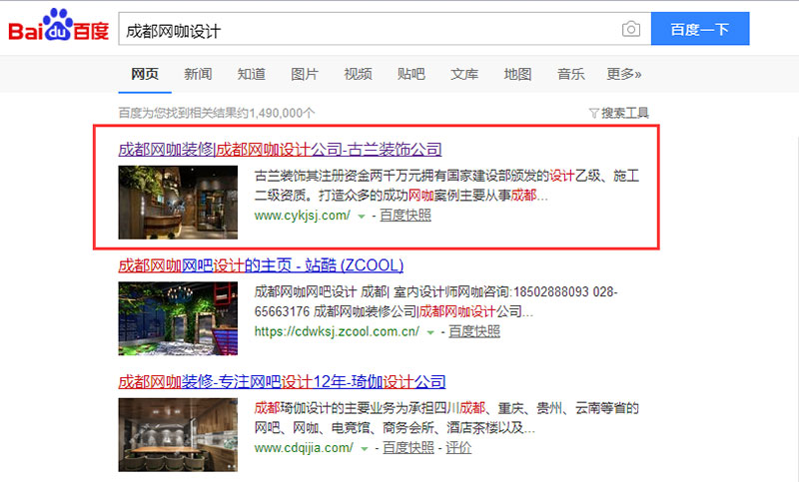The image size is (799, 482).
Task: Switch to the 地图 tab
Action: point(517,74)
